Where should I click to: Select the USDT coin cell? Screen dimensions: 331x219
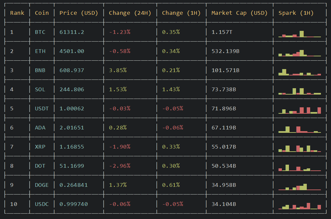(42, 109)
